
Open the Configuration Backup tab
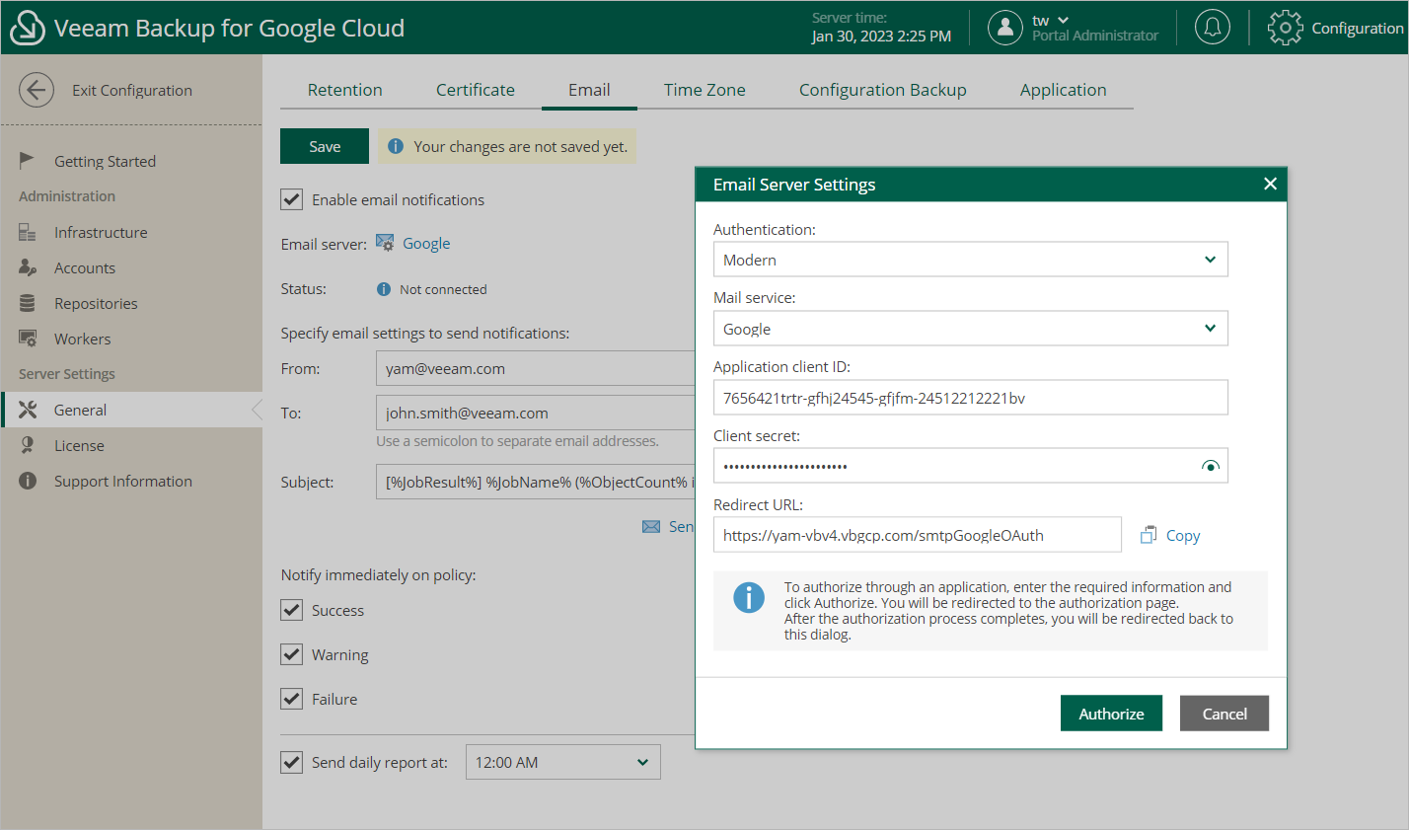point(882,90)
